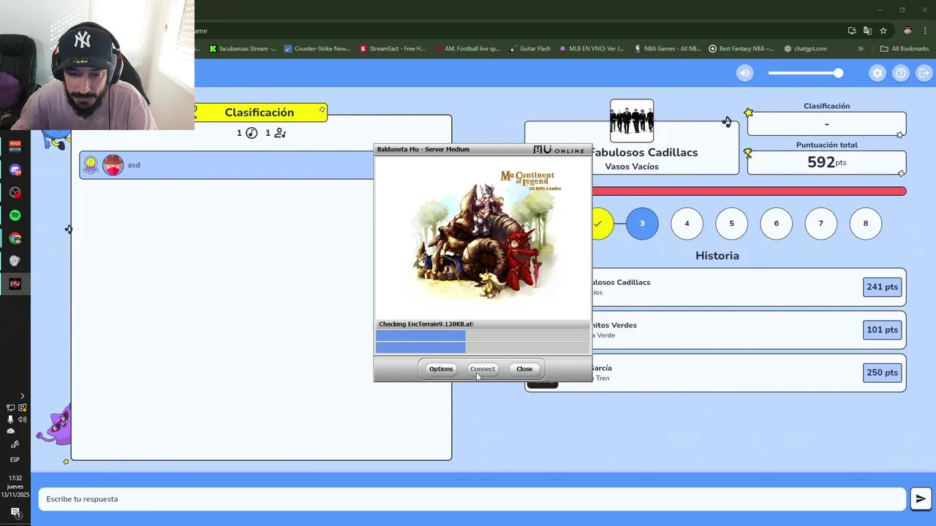Open Options in the Balduneta Mu launcher
This screenshot has width=936, height=526.
[x=441, y=369]
